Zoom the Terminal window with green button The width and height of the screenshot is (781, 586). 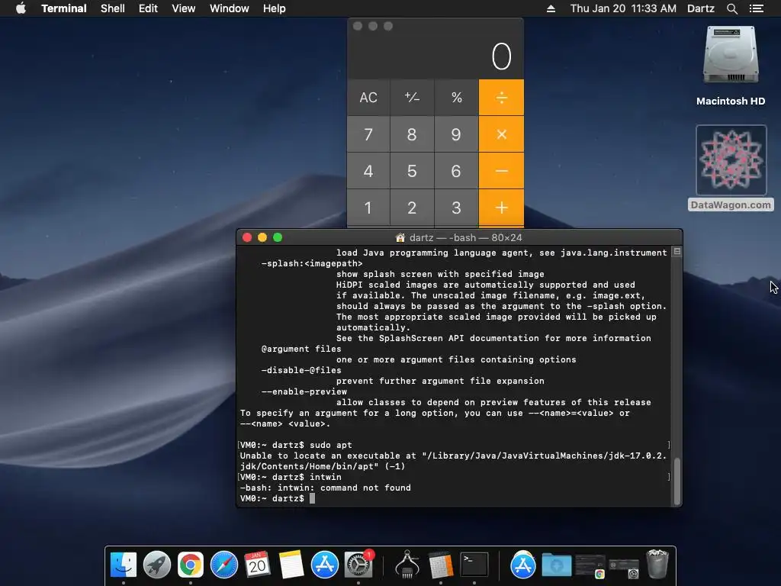278,238
